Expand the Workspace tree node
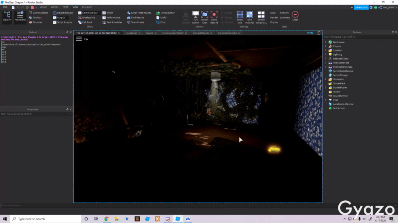398x223 pixels. (x=326, y=42)
